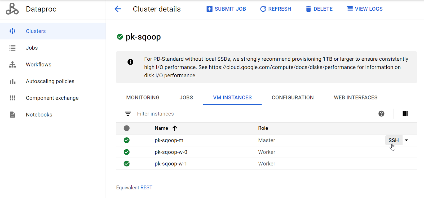This screenshot has height=198, width=424.
Task: Click the Jobs list icon in sidebar
Action: 12,48
